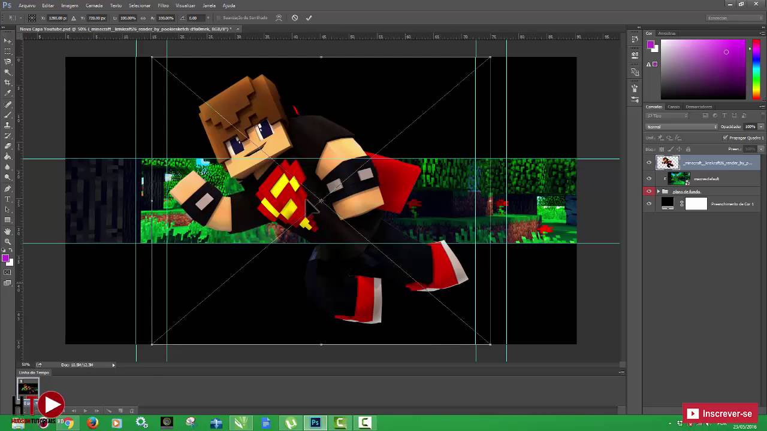Viewport: 767px width, 431px height.
Task: Open the Camada menu
Action: point(94,5)
